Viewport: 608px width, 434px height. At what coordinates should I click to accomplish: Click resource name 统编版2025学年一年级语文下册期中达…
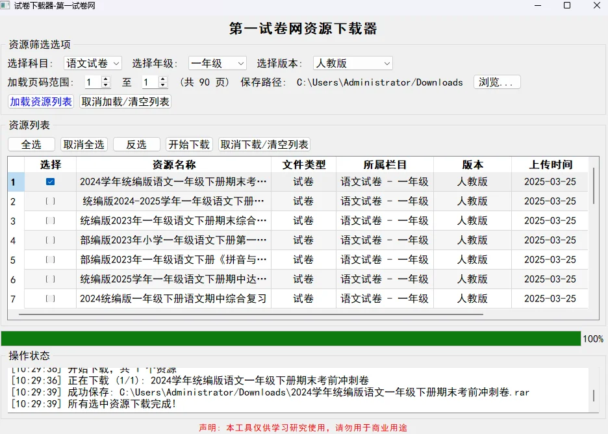coord(173,279)
